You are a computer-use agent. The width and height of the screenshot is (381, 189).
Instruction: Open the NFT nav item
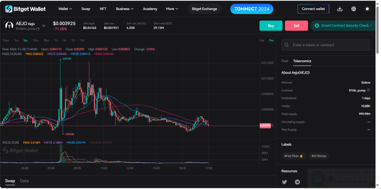[x=103, y=9]
